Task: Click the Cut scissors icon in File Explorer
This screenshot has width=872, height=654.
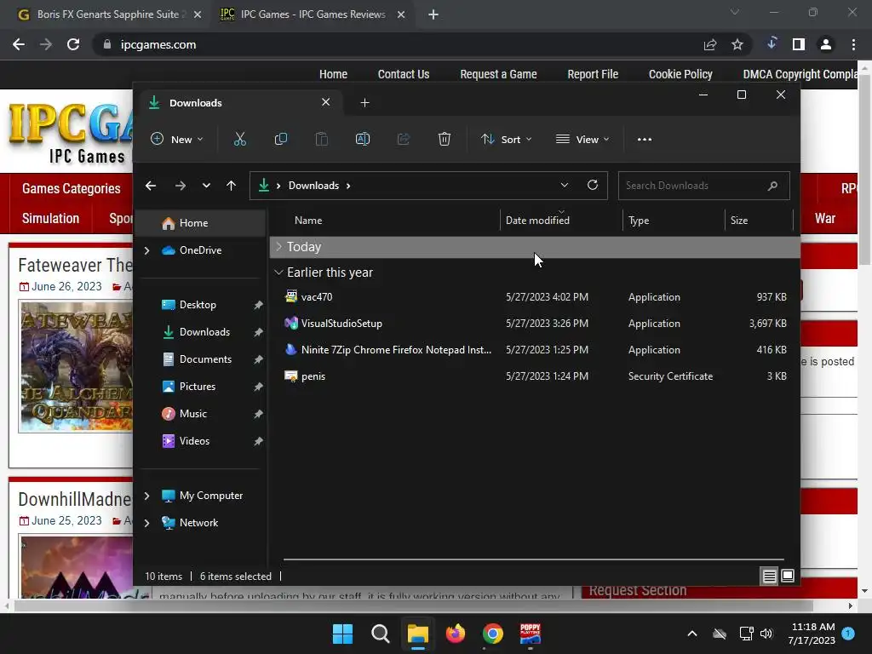Action: pos(239,139)
